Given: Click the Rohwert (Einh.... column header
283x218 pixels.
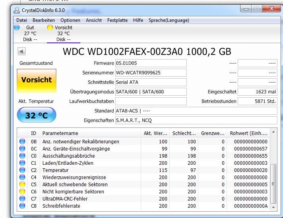Looking at the screenshot, I should click(x=248, y=133).
